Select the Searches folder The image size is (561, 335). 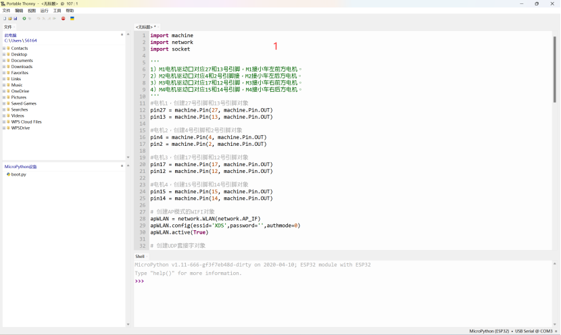click(20, 109)
